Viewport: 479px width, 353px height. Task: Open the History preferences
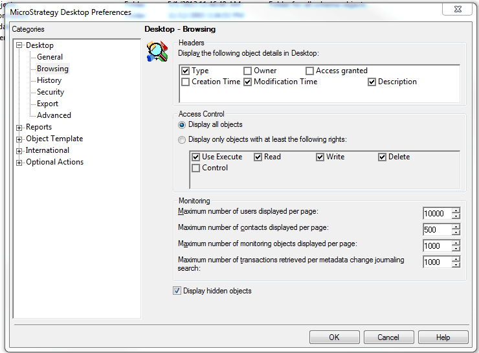coord(49,80)
